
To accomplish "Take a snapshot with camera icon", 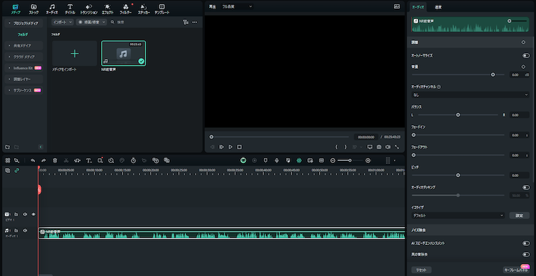I will (x=379, y=147).
